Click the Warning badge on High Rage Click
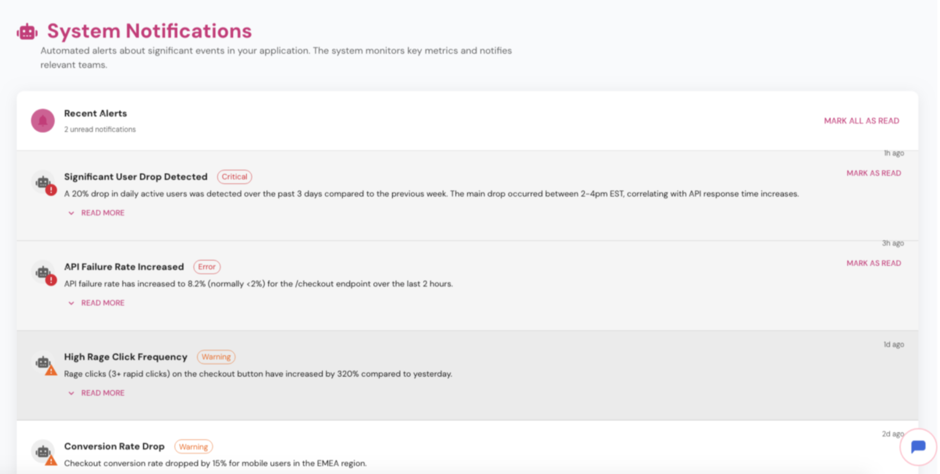The image size is (940, 474). point(216,357)
